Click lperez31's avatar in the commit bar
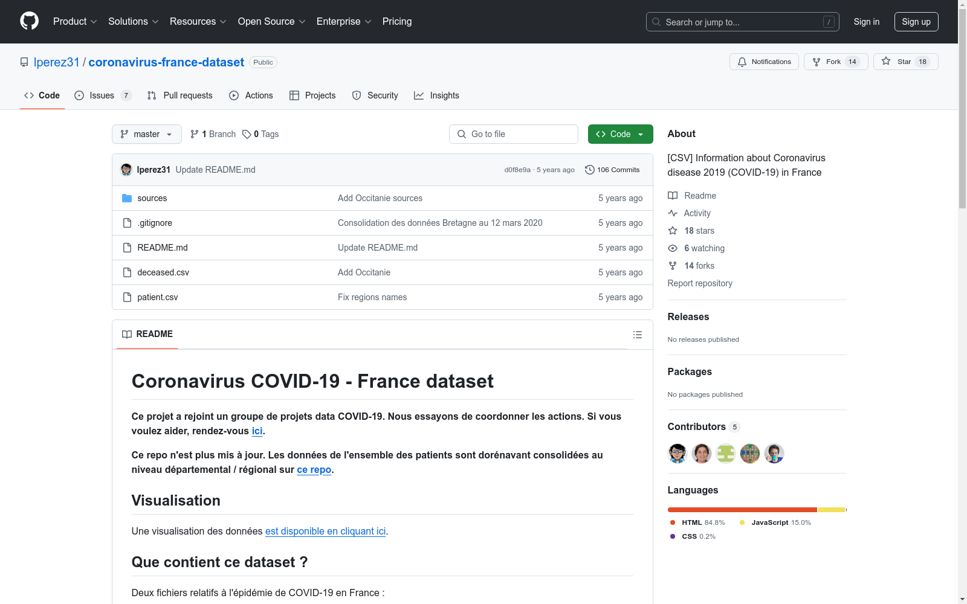The height and width of the screenshot is (604, 967). 126,170
